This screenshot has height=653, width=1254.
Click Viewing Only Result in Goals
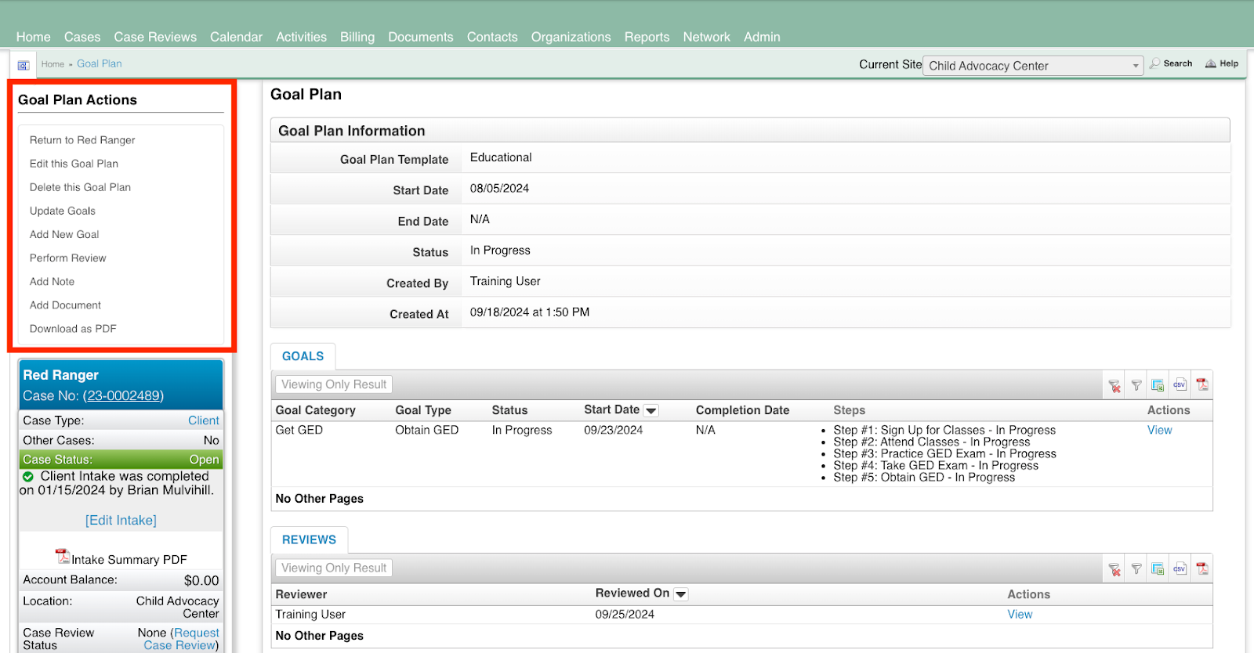pos(334,384)
